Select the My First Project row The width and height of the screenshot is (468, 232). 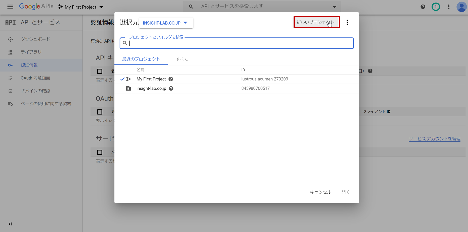tap(237, 79)
